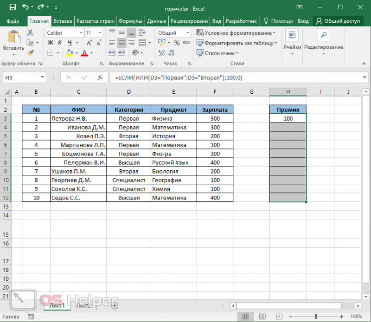
Task: Click in the formula bar text
Action: tap(179, 77)
